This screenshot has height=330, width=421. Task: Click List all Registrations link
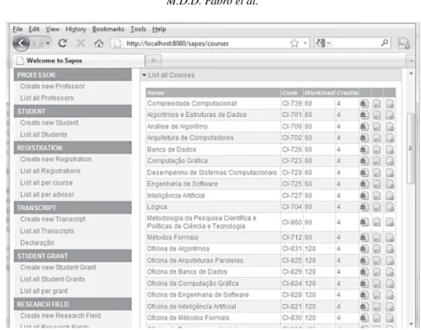50,171
